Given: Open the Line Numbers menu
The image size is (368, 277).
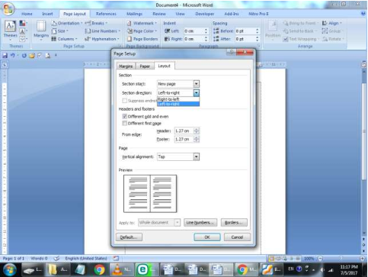Looking at the screenshot, I should pos(102,31).
